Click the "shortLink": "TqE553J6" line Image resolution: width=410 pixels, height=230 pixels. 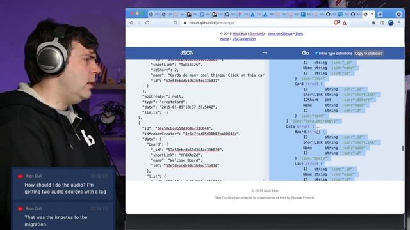tap(177, 65)
